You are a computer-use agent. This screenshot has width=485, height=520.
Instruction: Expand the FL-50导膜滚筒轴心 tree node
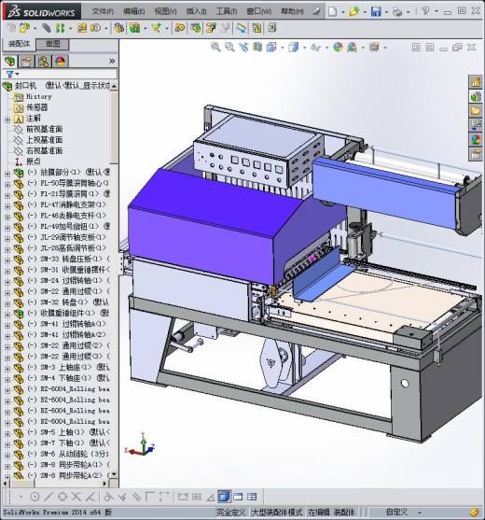pyautogui.click(x=7, y=185)
